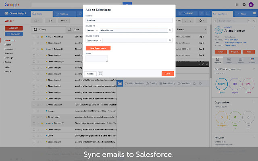Expand the More dropdown in Gmail toolbar
Screen dimensions: 258x161
tap(64, 20)
